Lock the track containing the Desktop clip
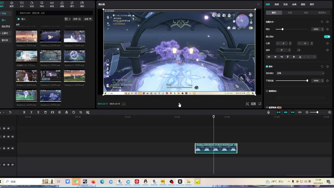Viewport: 334px width, 188px height. 4,148
